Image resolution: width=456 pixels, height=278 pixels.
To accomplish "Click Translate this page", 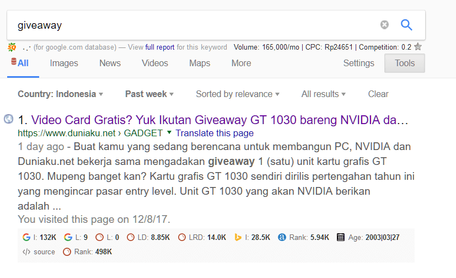I will pyautogui.click(x=214, y=133).
